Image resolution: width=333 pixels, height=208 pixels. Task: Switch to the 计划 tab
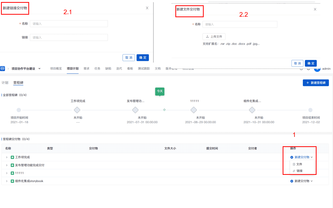pos(5,83)
